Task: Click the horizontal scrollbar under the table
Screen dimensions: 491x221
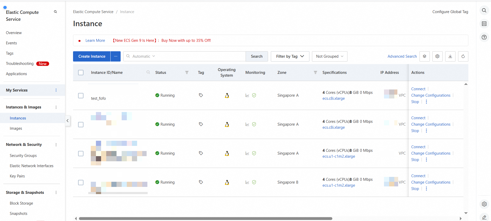Action: [205, 218]
